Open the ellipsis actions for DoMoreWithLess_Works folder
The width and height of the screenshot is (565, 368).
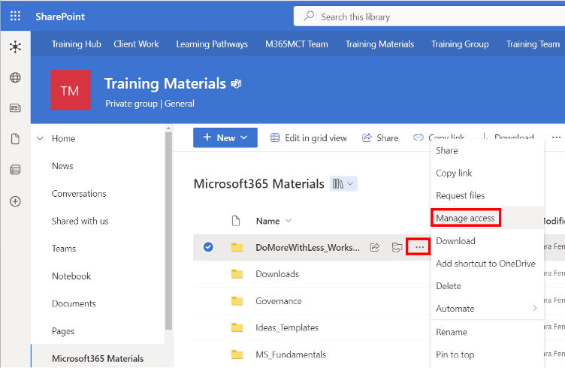419,247
